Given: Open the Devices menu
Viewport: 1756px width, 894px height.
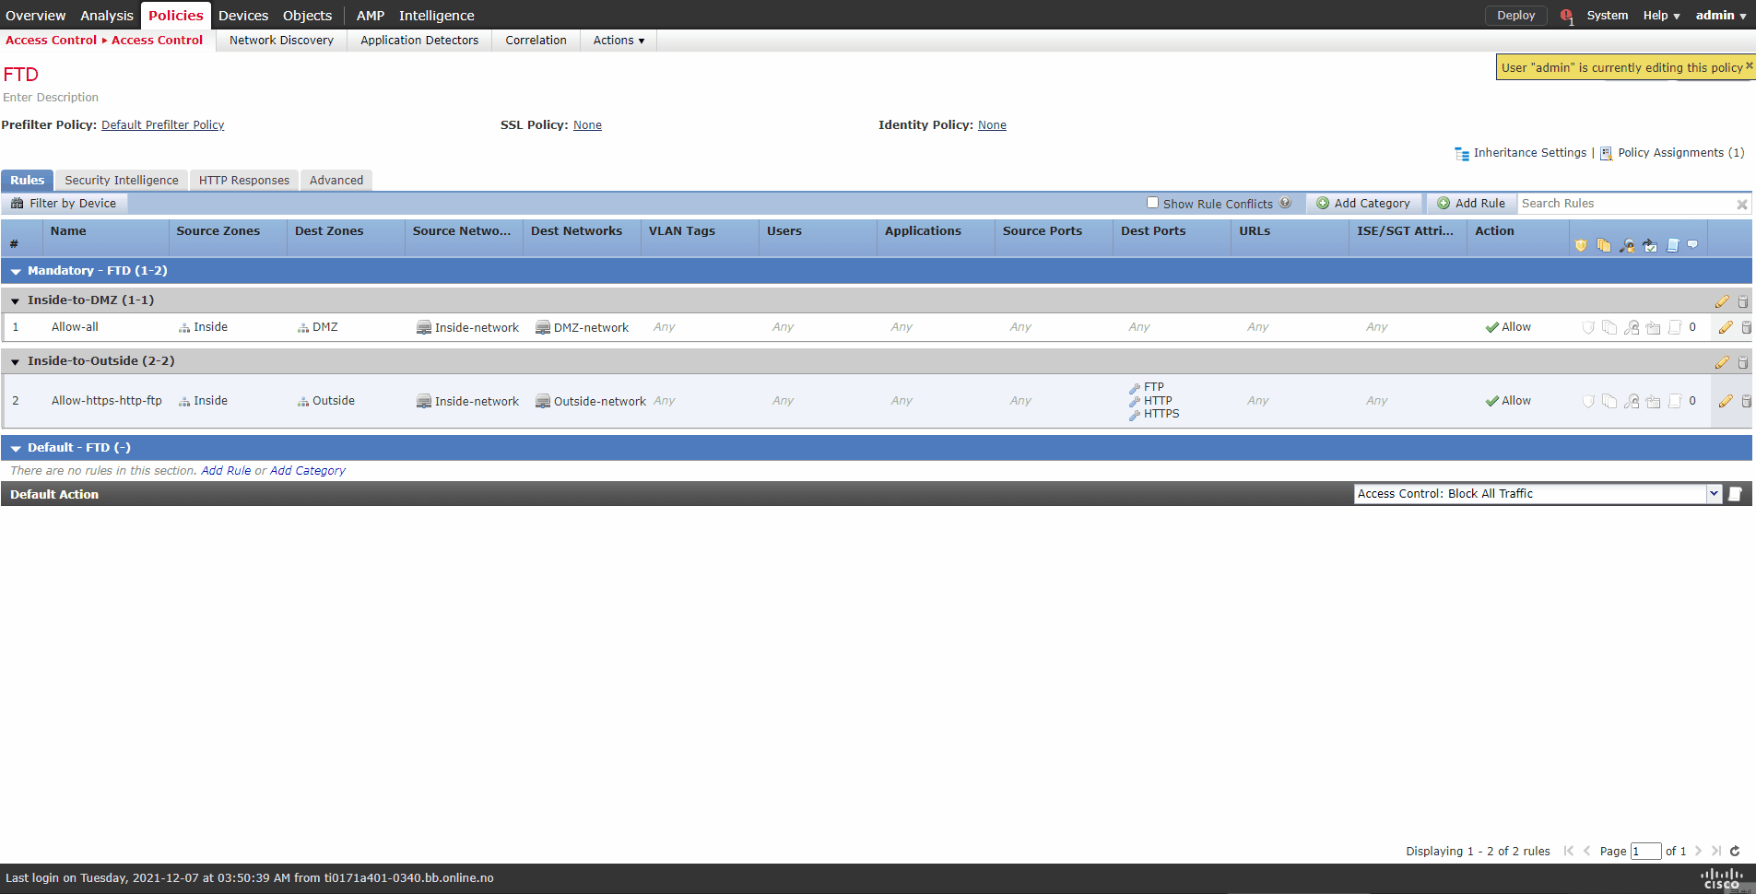Looking at the screenshot, I should [x=243, y=16].
